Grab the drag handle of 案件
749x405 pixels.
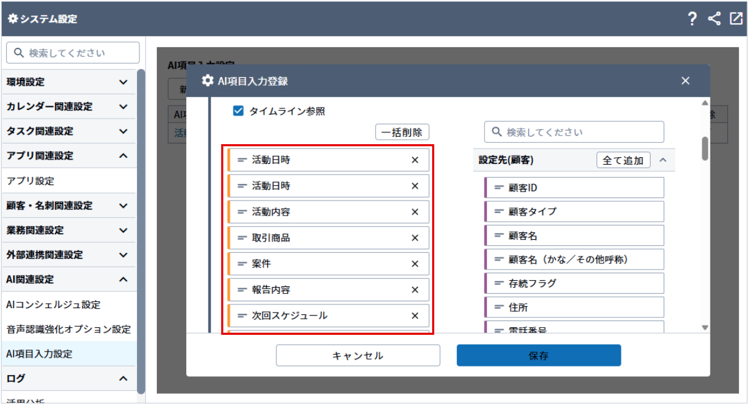click(242, 264)
